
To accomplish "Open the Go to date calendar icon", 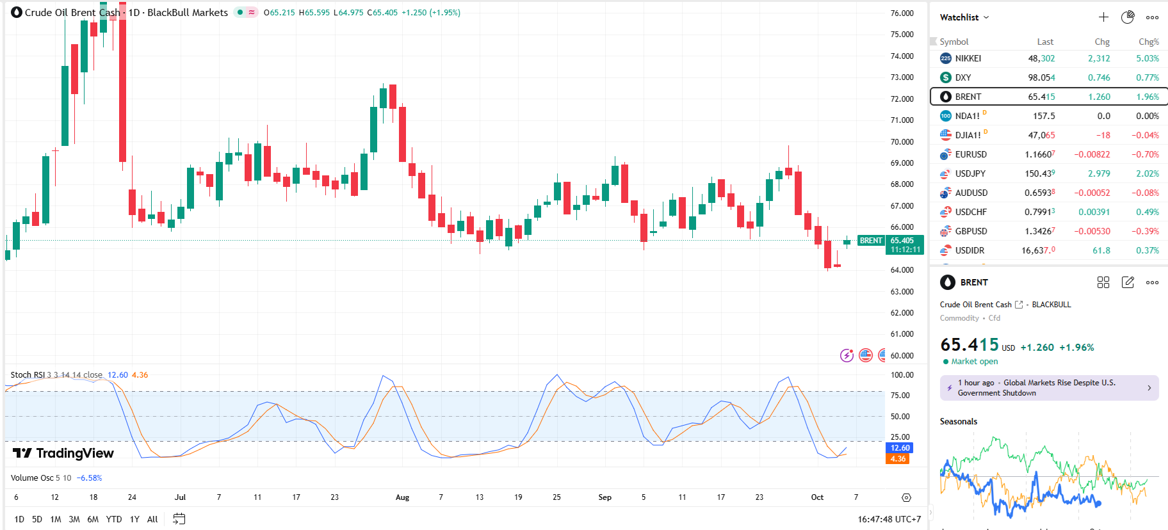I will tap(179, 519).
